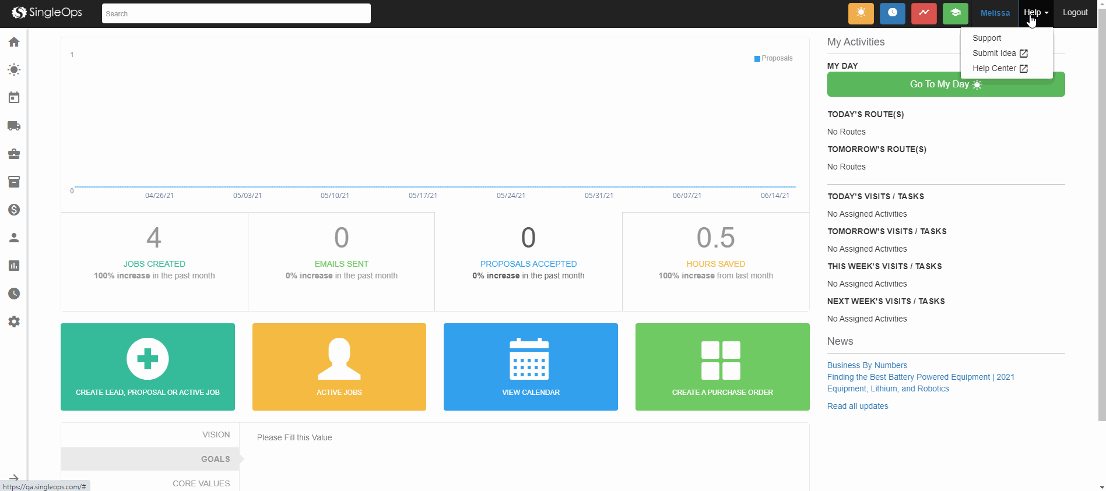1106x491 pixels.
Task: Select the dollar sign icon in the sidebar
Action: 14,210
